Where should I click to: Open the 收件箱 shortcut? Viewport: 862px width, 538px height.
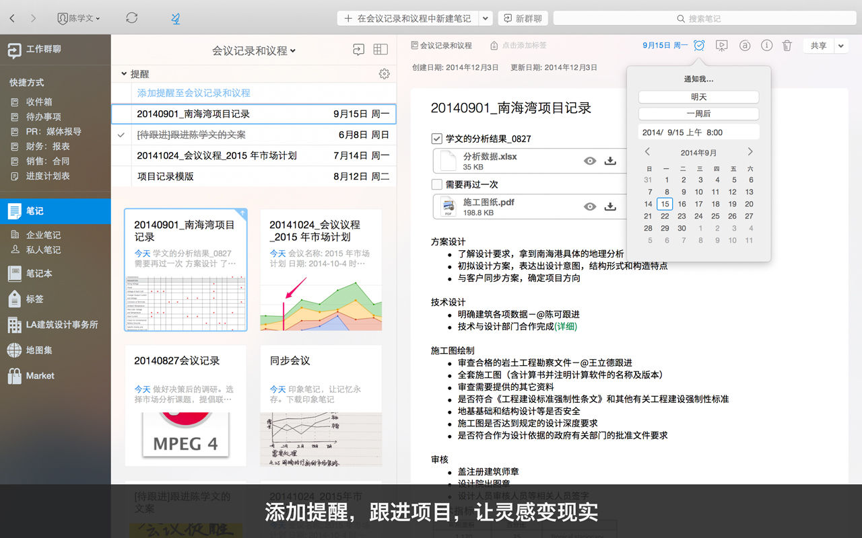click(39, 102)
